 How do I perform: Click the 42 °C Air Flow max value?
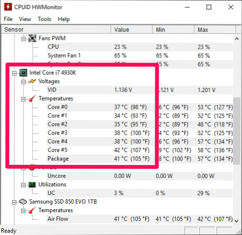coord(215,219)
